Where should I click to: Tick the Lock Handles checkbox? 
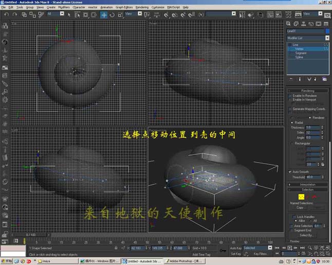tap(294, 217)
